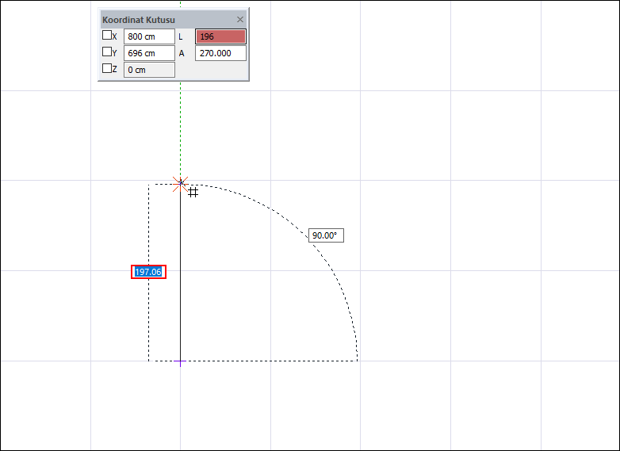This screenshot has width=620, height=451.
Task: Click the Z field showing 0 cm
Action: point(149,70)
